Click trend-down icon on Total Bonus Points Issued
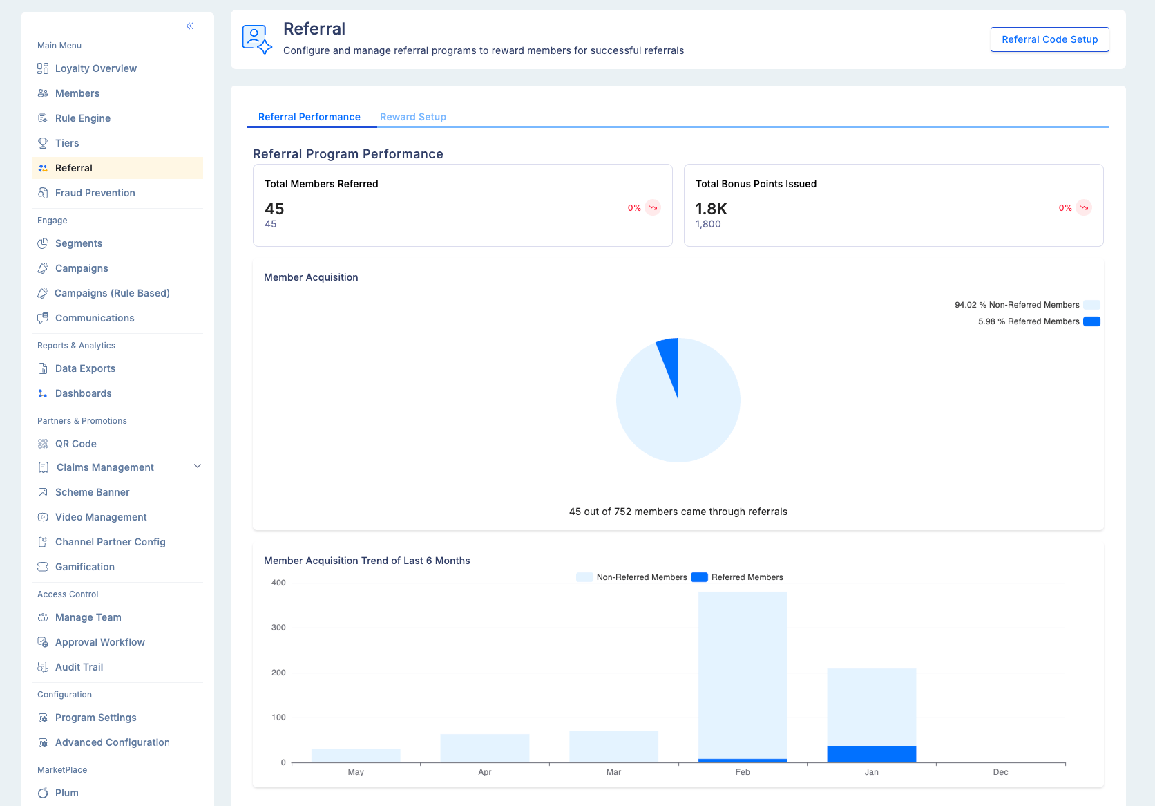Image resolution: width=1155 pixels, height=806 pixels. tap(1084, 207)
